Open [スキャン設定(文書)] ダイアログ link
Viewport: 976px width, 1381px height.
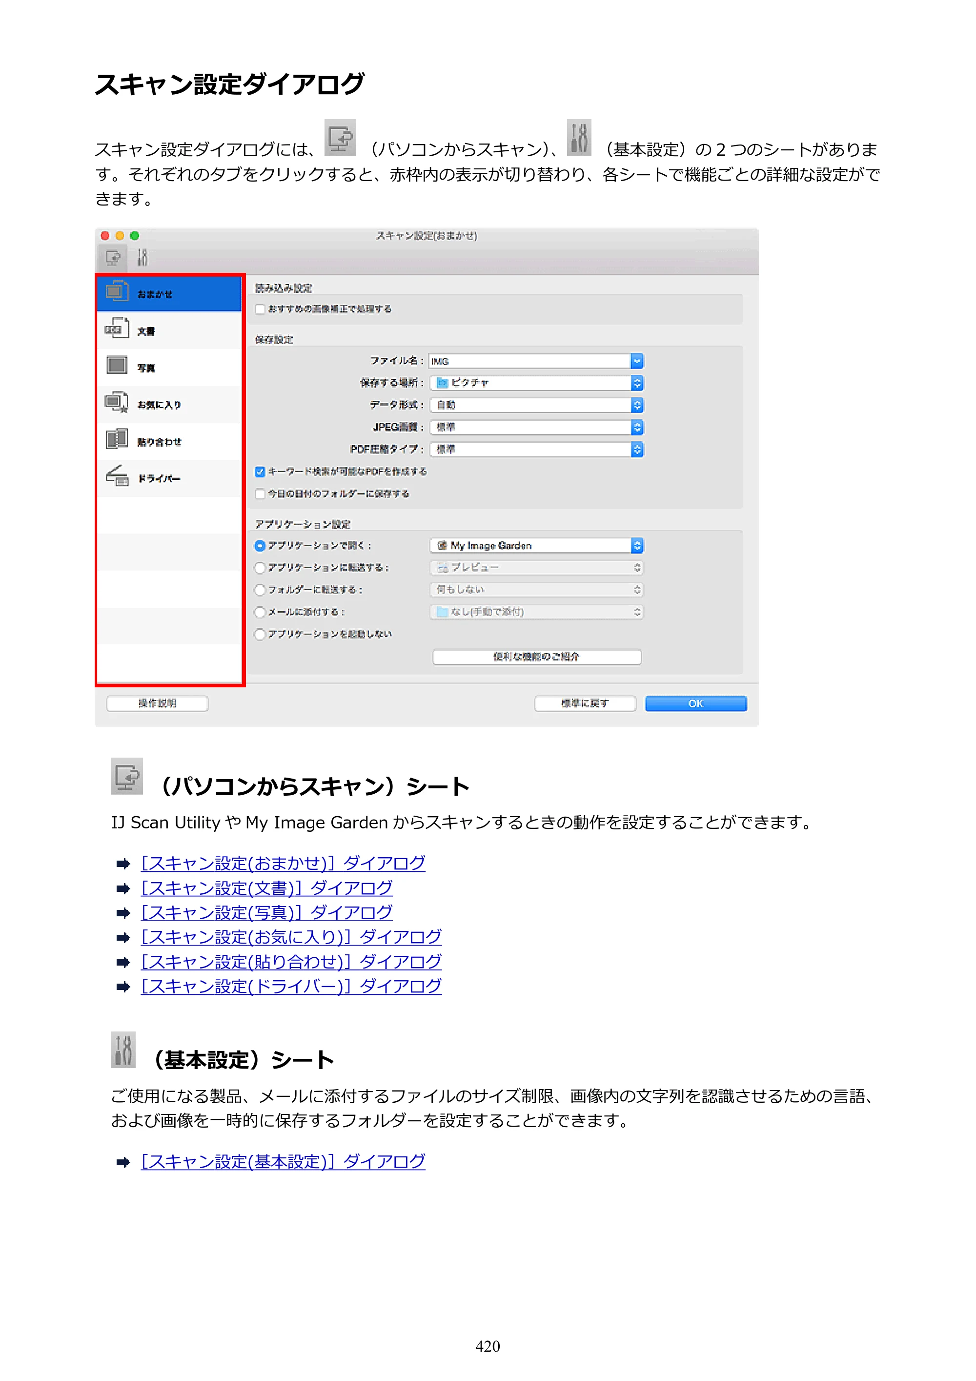[266, 888]
